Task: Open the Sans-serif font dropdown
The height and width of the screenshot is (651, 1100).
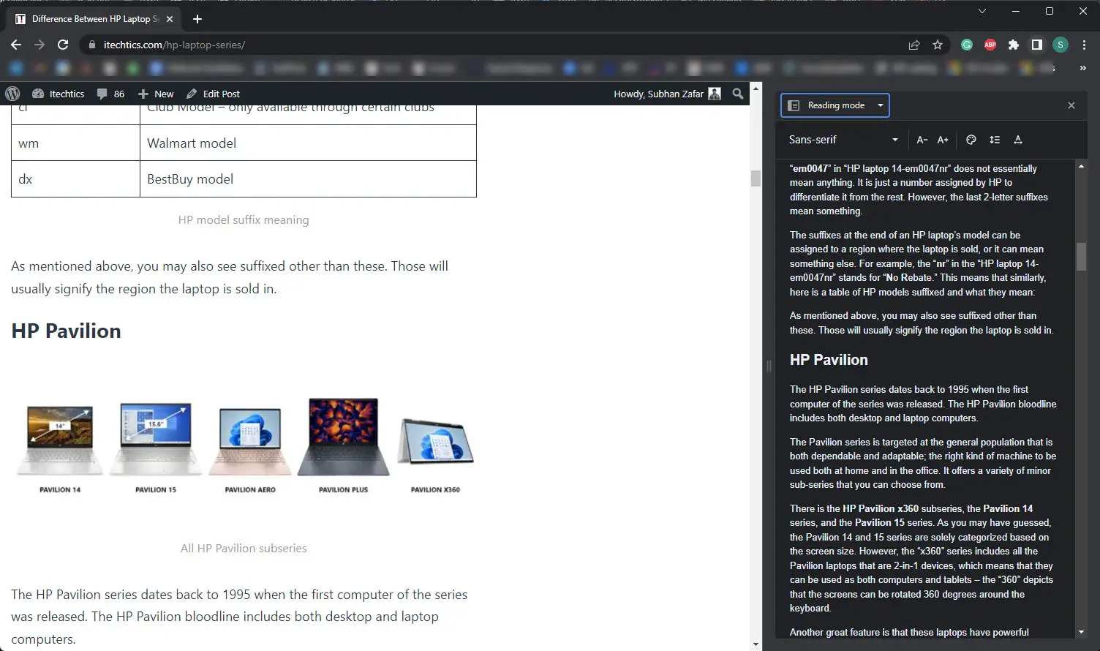Action: (843, 140)
